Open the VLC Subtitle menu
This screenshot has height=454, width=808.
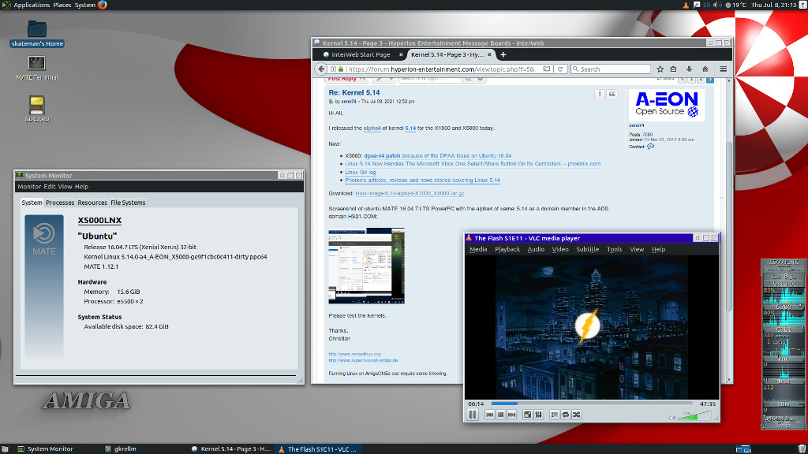pos(587,249)
